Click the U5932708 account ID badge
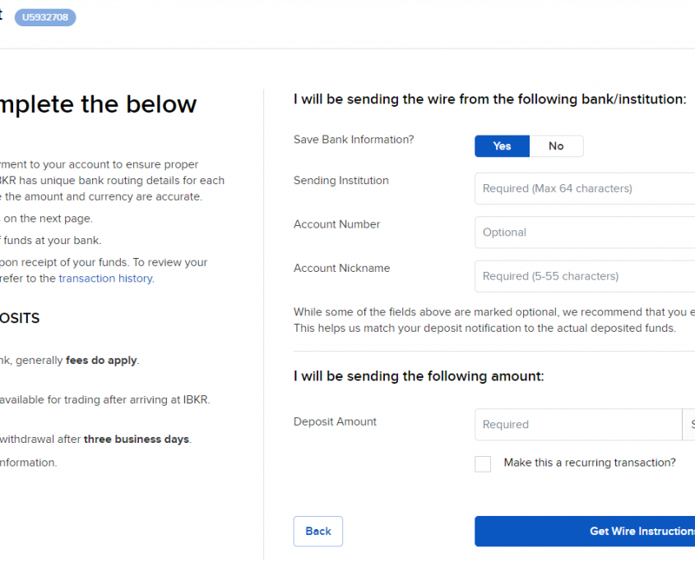 (x=45, y=16)
